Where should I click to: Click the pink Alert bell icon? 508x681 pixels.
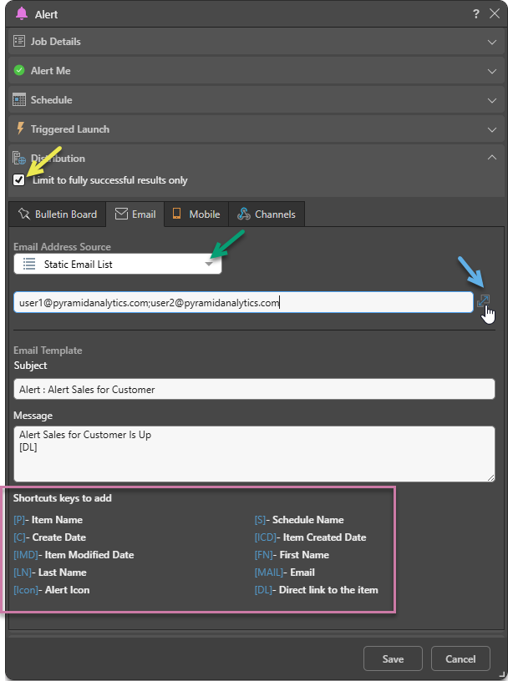tap(22, 14)
